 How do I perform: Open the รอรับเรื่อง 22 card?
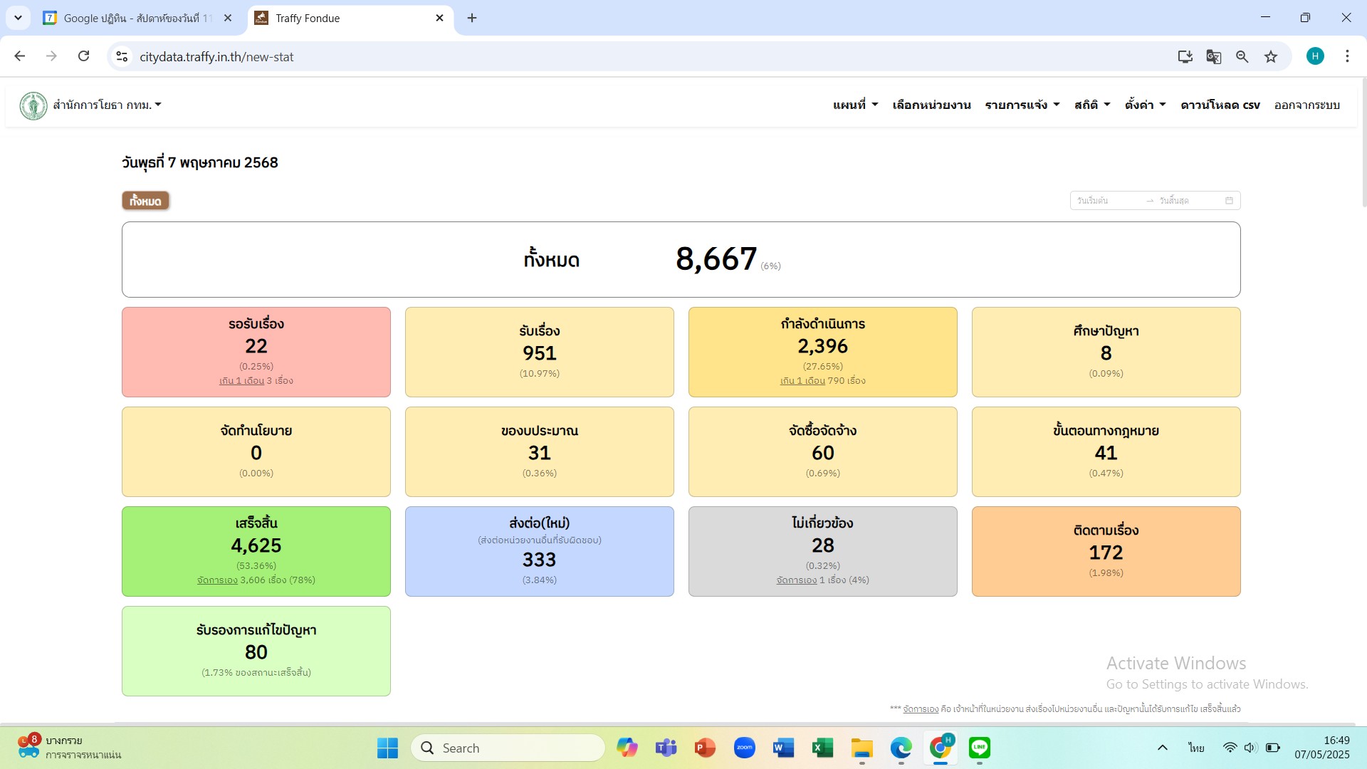pos(256,352)
